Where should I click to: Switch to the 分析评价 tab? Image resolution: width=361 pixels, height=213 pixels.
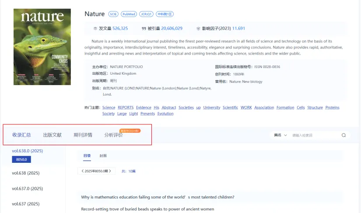click(x=113, y=135)
